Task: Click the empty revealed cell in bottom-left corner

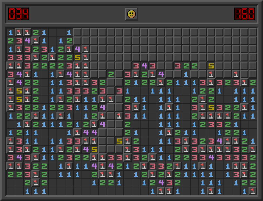Action: 11,191
